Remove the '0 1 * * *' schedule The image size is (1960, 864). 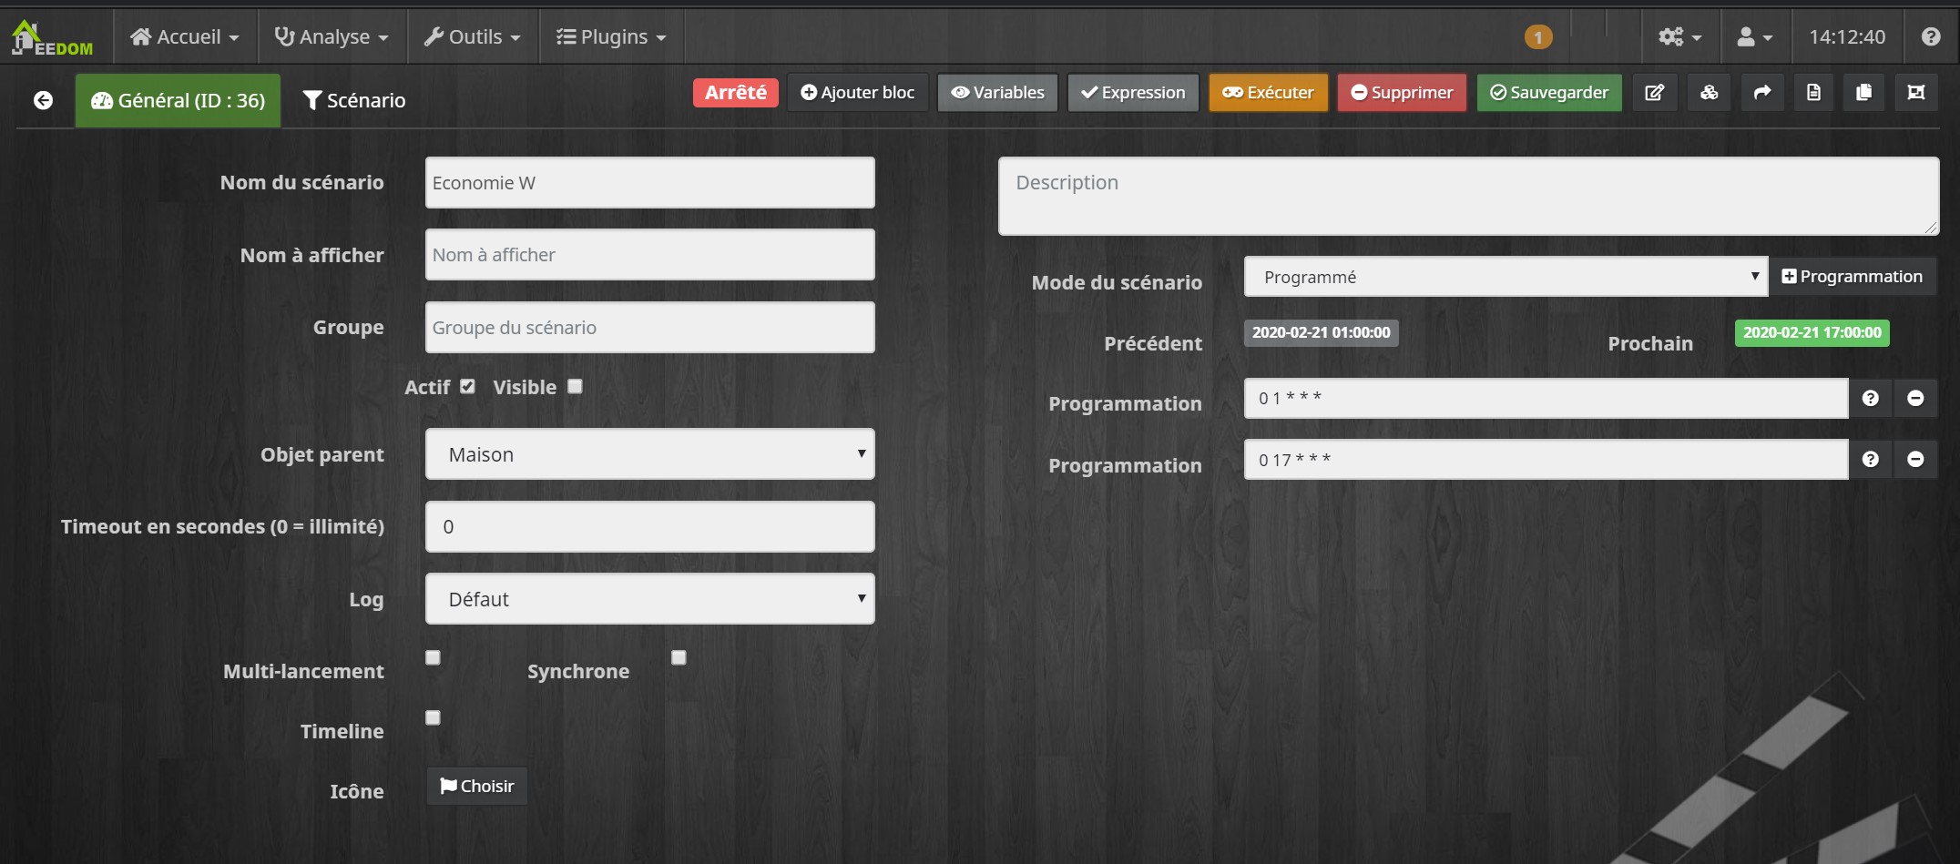[1915, 399]
